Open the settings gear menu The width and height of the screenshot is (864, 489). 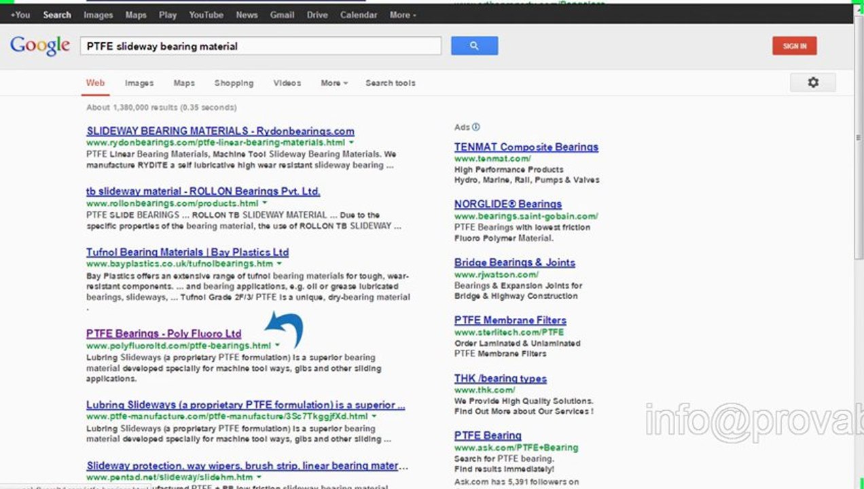[812, 82]
